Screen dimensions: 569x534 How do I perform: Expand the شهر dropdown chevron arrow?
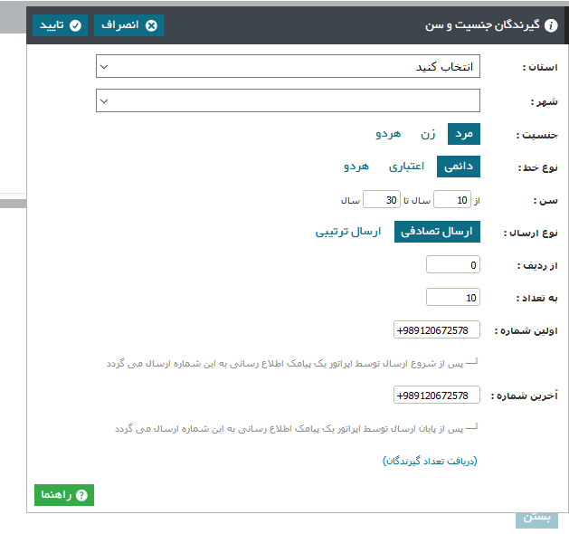[104, 101]
